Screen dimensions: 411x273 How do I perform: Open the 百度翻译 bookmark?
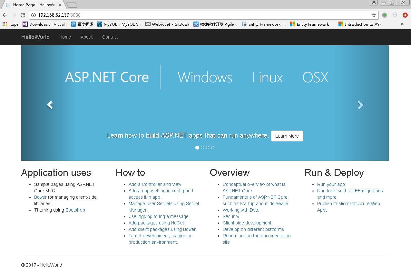point(82,24)
